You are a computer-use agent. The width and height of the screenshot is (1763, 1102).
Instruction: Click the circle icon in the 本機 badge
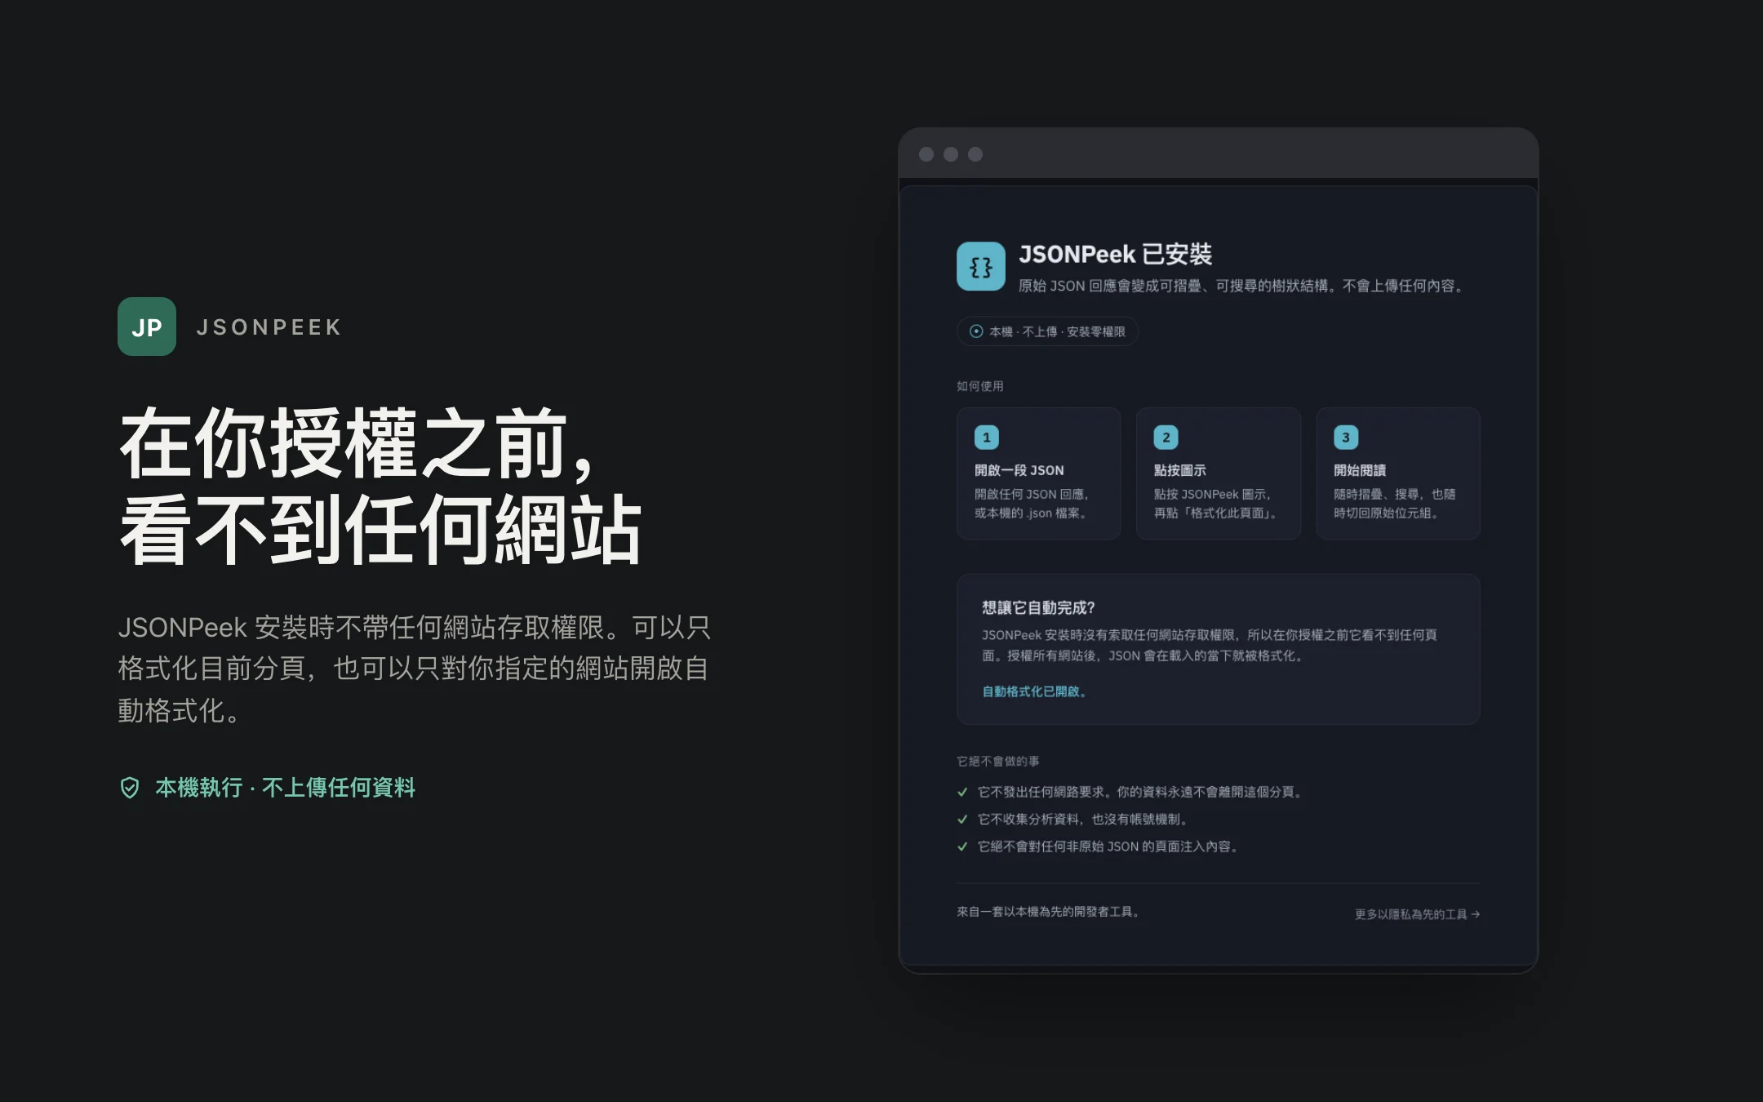(x=976, y=331)
